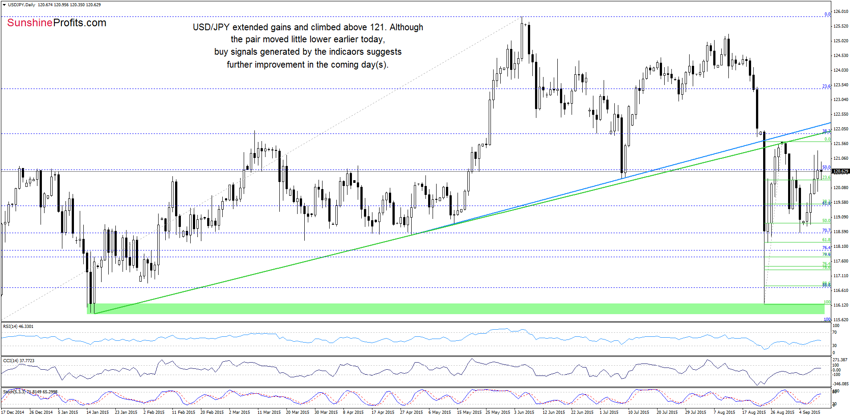Click the 17 Aug 2015 date label
Viewport: 850px width, 416px height.
click(x=754, y=412)
